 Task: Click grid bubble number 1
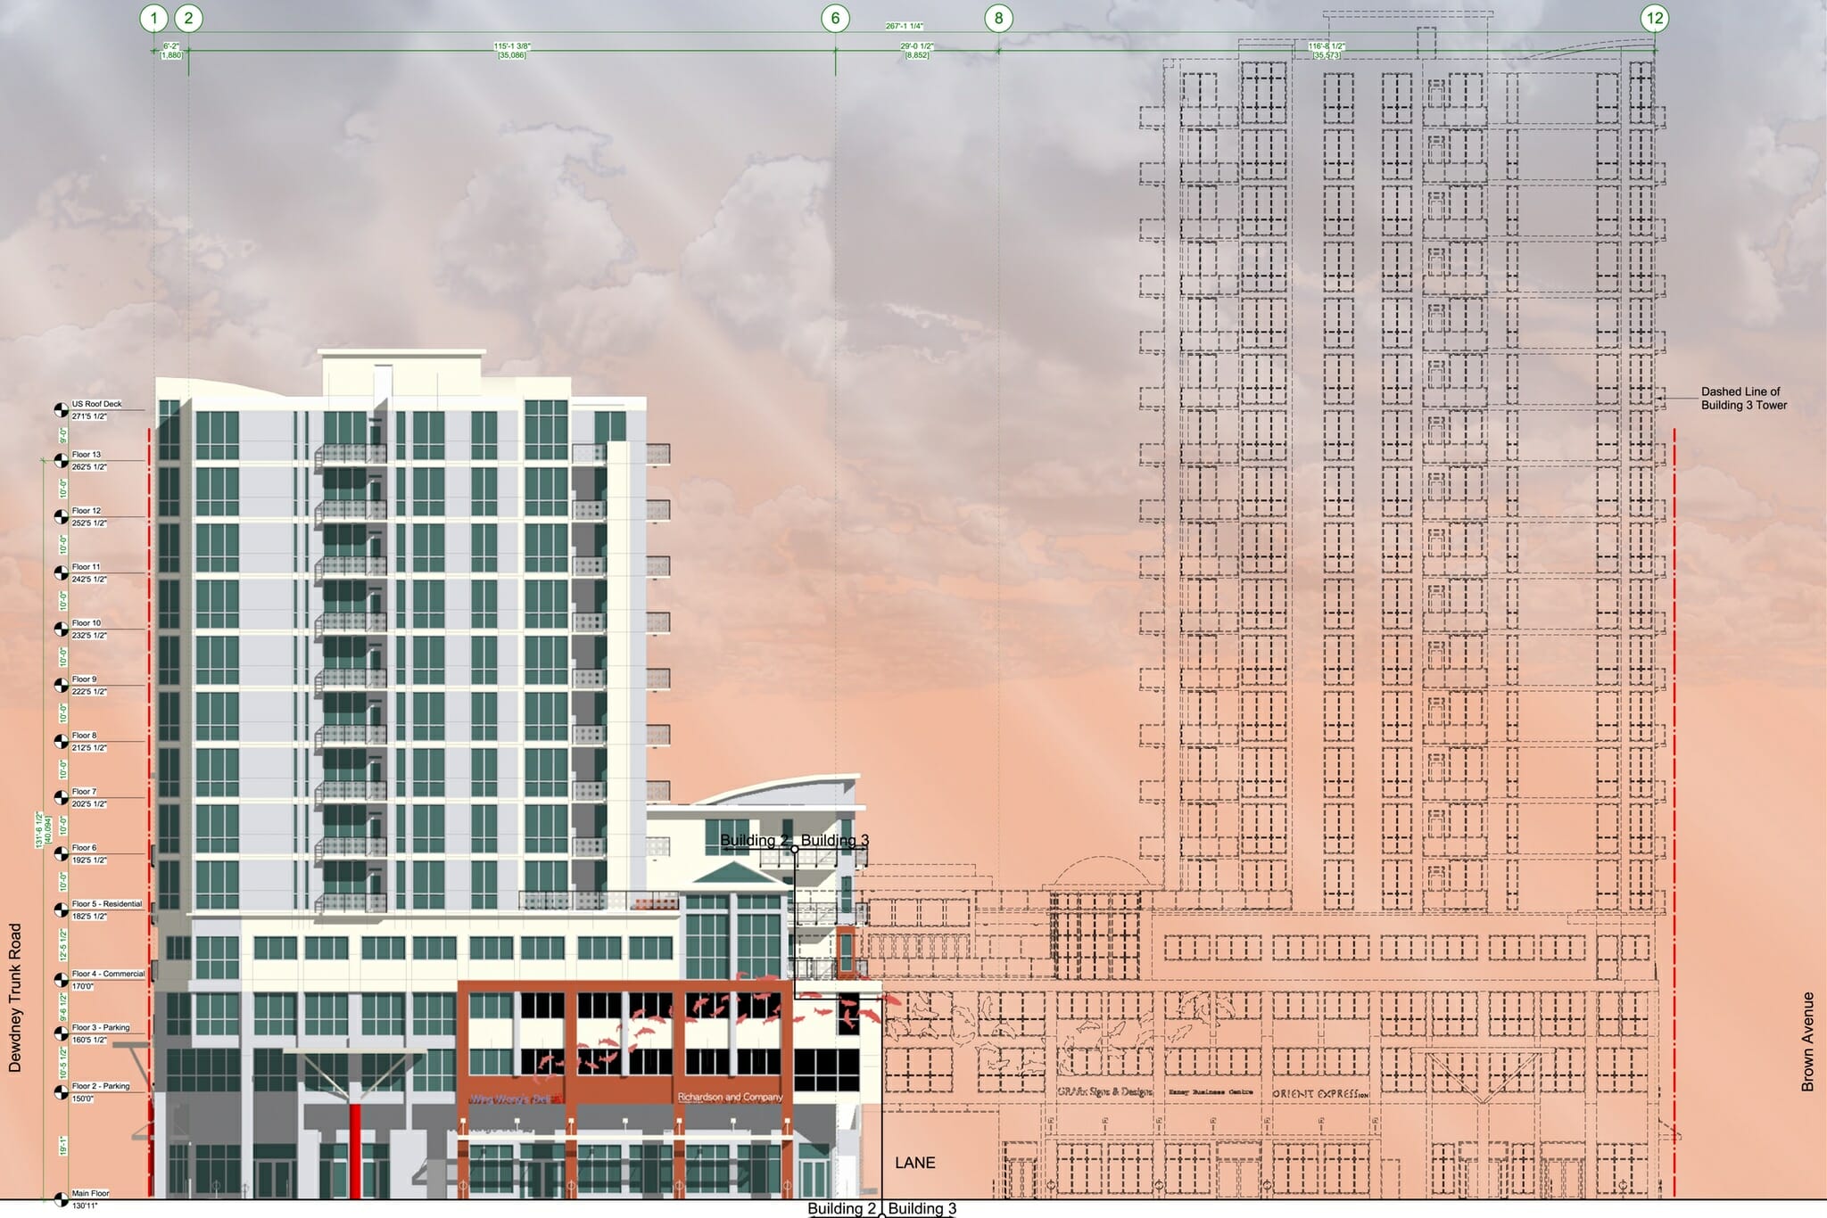[154, 18]
